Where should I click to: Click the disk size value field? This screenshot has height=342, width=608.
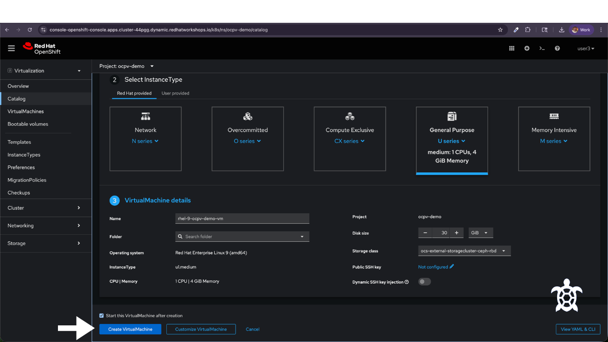coord(441,233)
